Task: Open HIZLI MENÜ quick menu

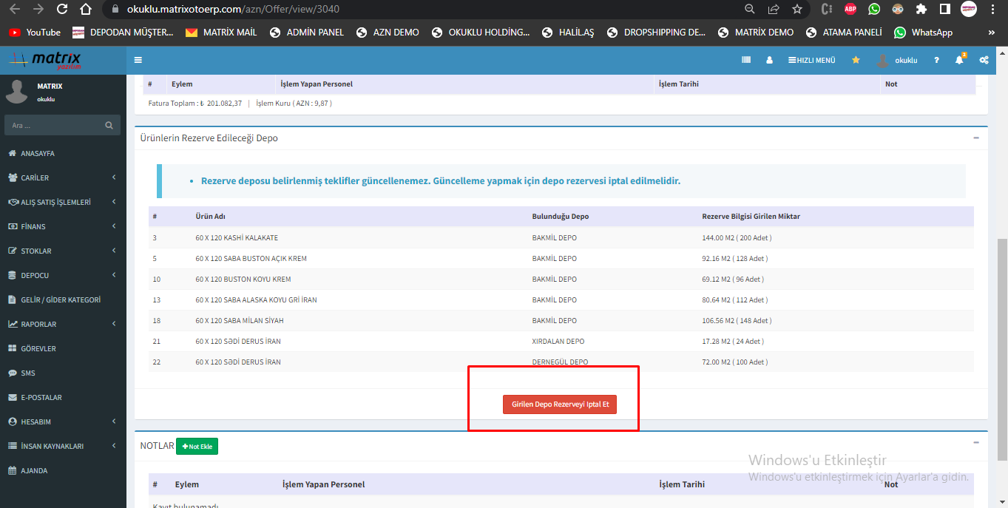Action: tap(811, 60)
